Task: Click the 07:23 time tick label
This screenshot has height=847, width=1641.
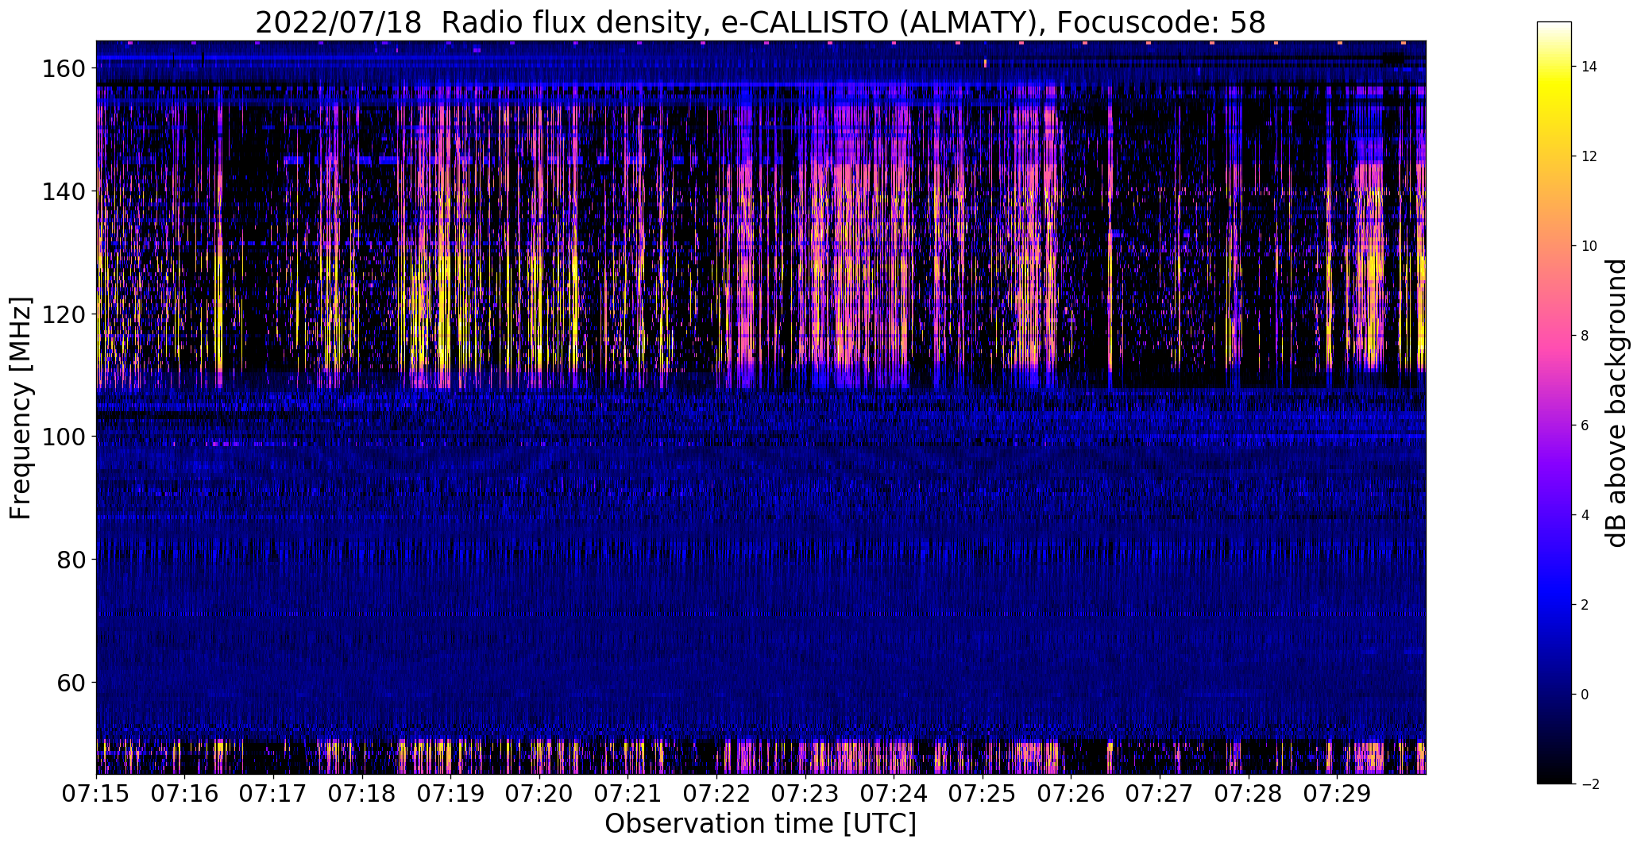Action: [805, 794]
